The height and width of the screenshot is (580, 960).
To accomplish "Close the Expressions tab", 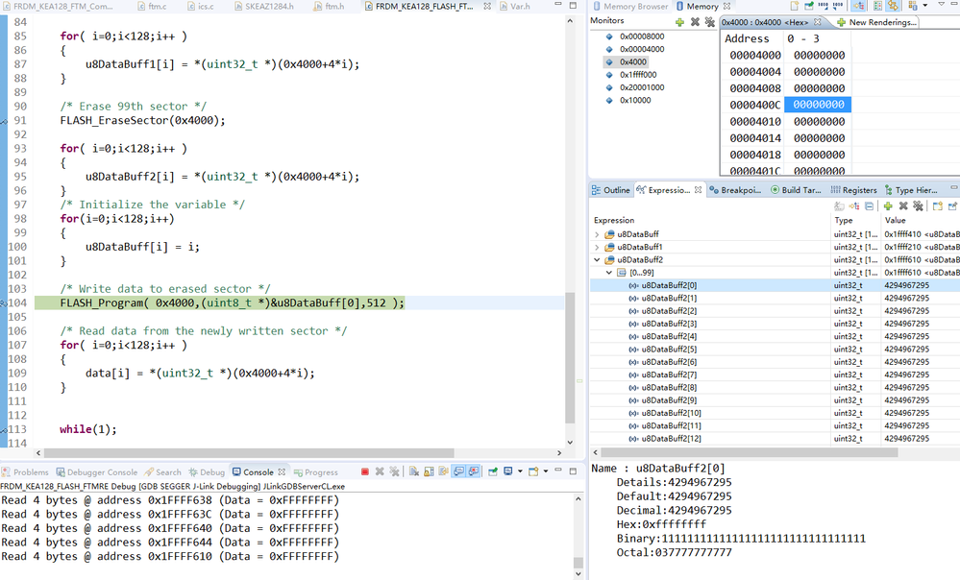I will (698, 190).
